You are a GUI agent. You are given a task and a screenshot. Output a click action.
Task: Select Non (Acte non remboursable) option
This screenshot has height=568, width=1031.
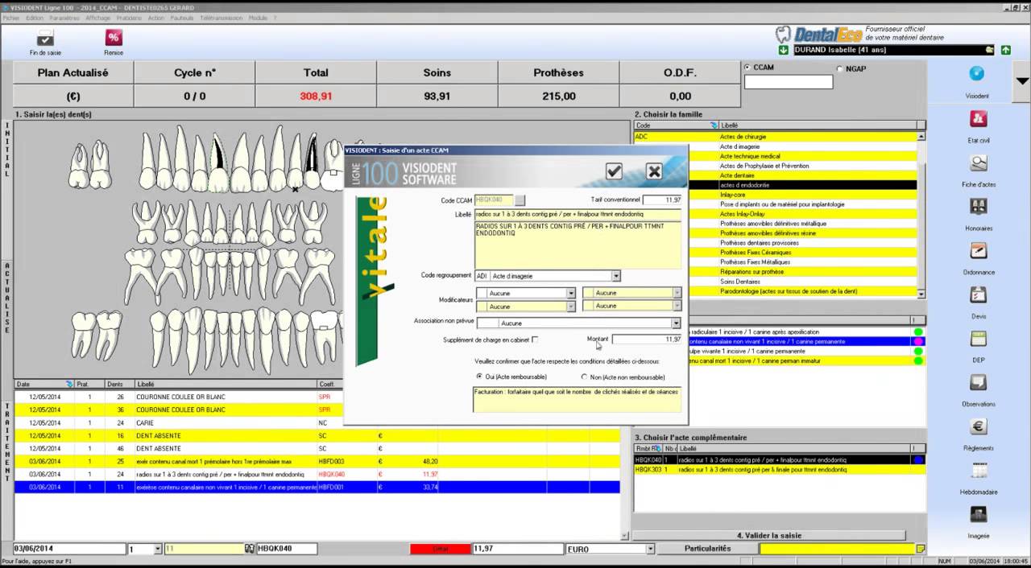(585, 377)
